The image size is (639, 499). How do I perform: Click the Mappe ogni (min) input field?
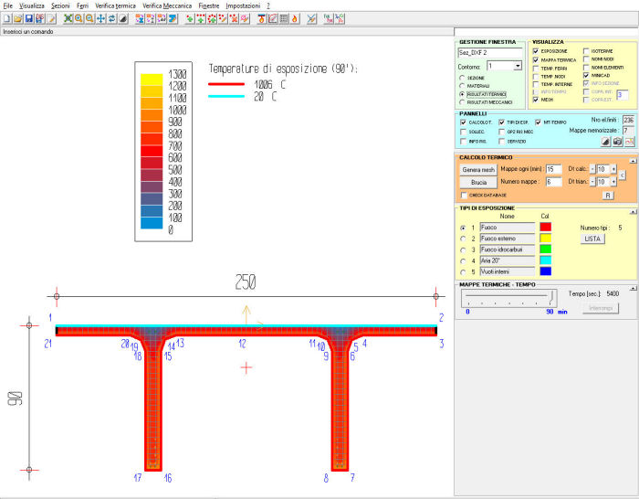[553, 169]
